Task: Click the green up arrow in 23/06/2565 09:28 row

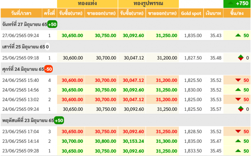Action: coord(238,151)
